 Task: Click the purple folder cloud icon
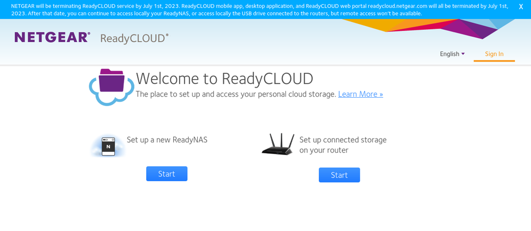tap(111, 86)
